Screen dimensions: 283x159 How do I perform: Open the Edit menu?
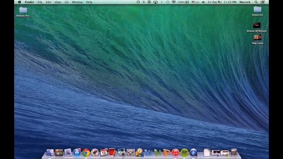pyautogui.click(x=48, y=2)
